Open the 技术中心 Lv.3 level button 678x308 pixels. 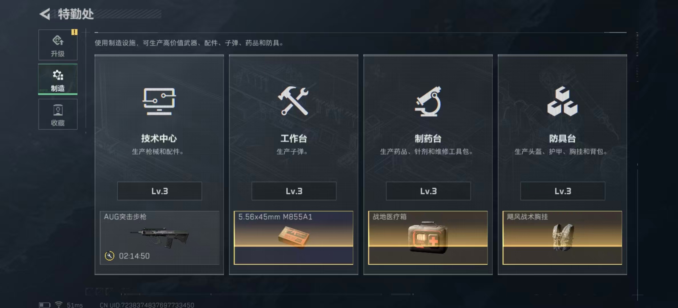tap(160, 191)
